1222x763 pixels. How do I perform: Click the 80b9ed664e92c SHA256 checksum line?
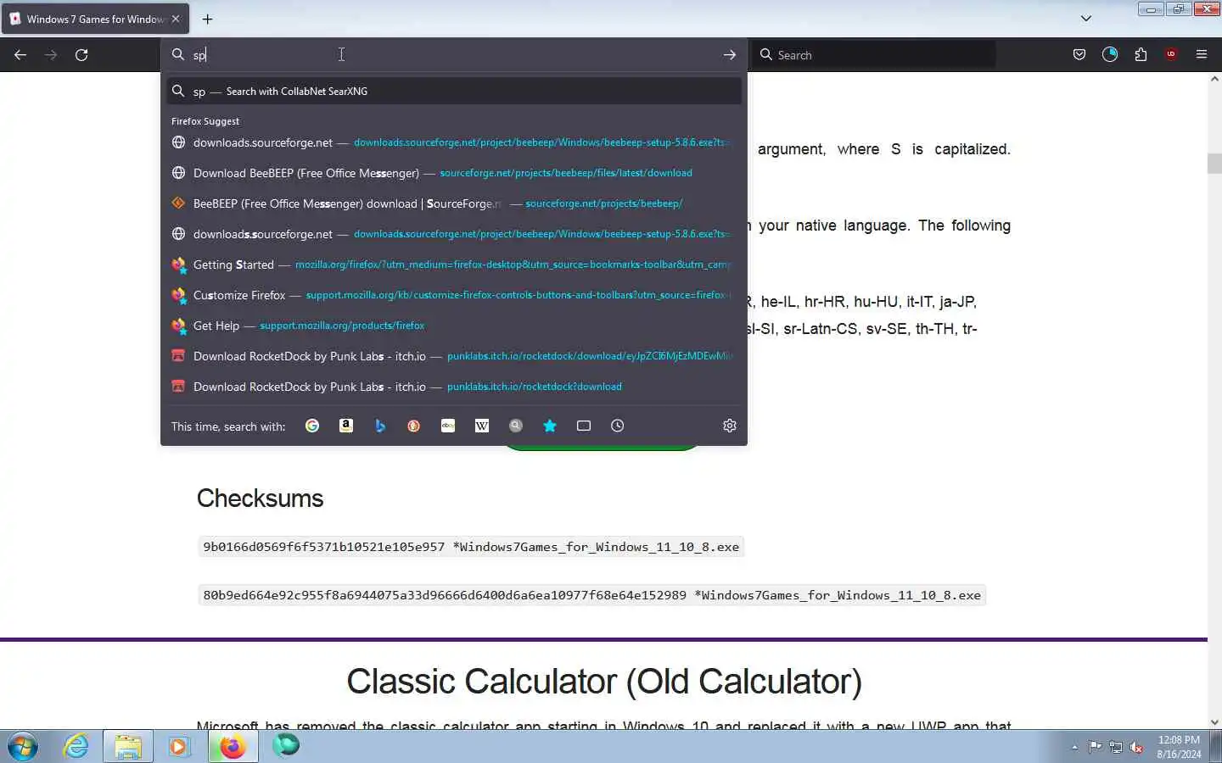tap(592, 595)
